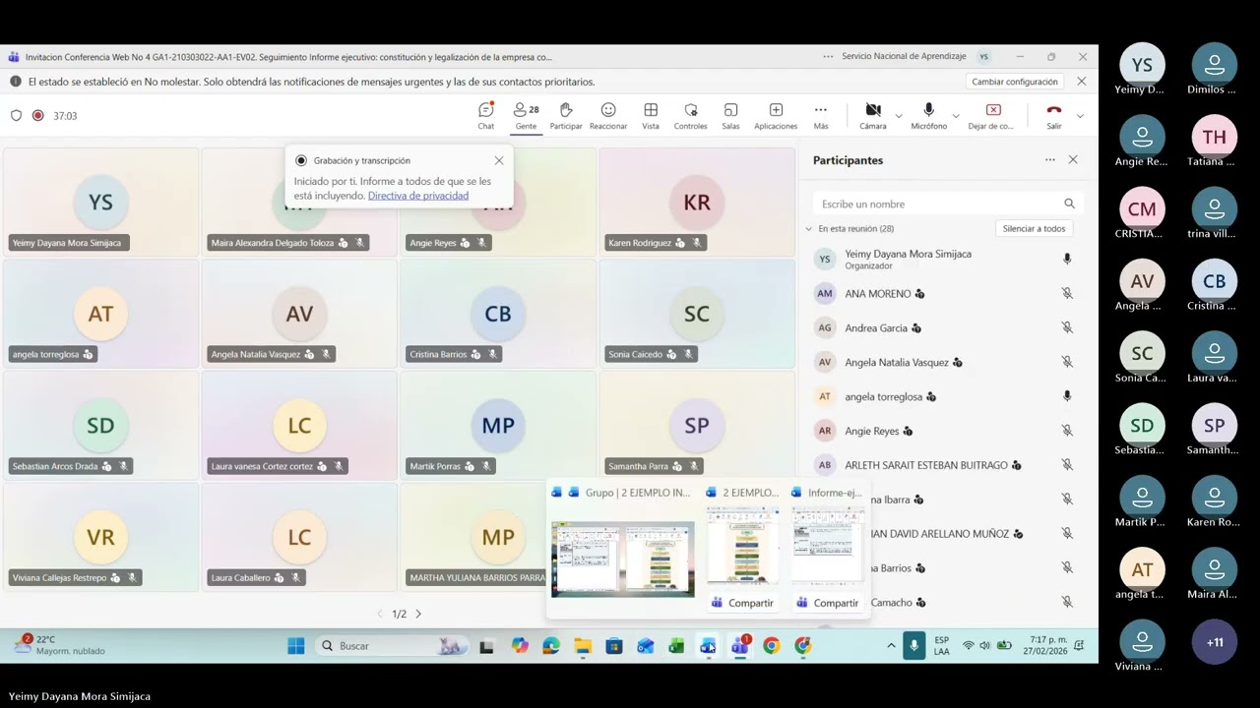This screenshot has width=1260, height=708.
Task: Expand the Salir options chevron
Action: (1080, 116)
